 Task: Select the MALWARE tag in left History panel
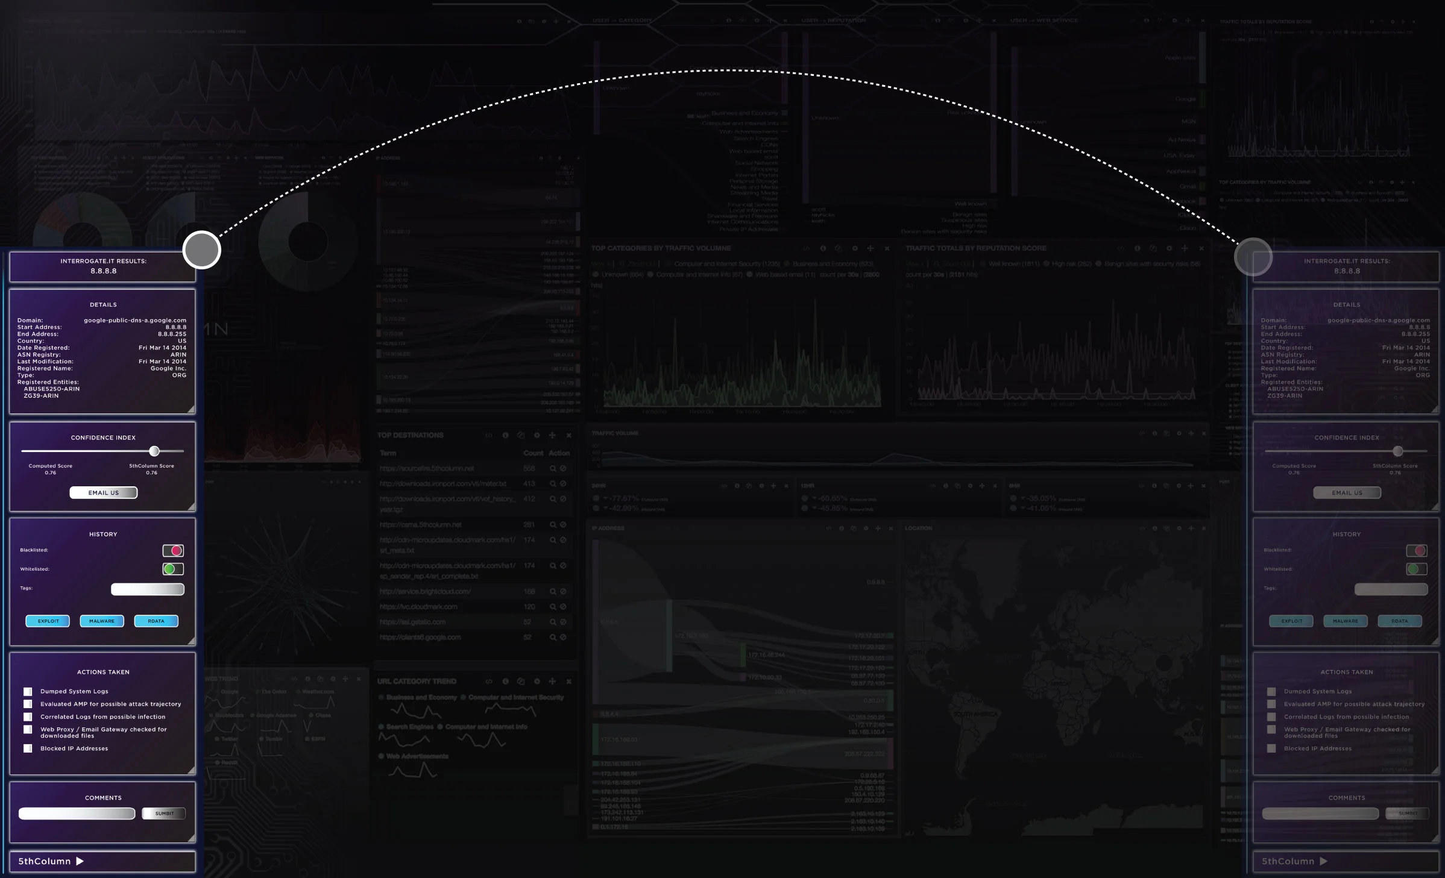(102, 621)
